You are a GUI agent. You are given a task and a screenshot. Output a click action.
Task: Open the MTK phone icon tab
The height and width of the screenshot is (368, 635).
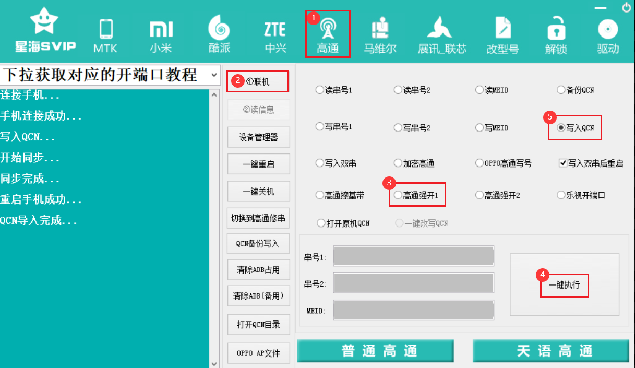point(105,36)
